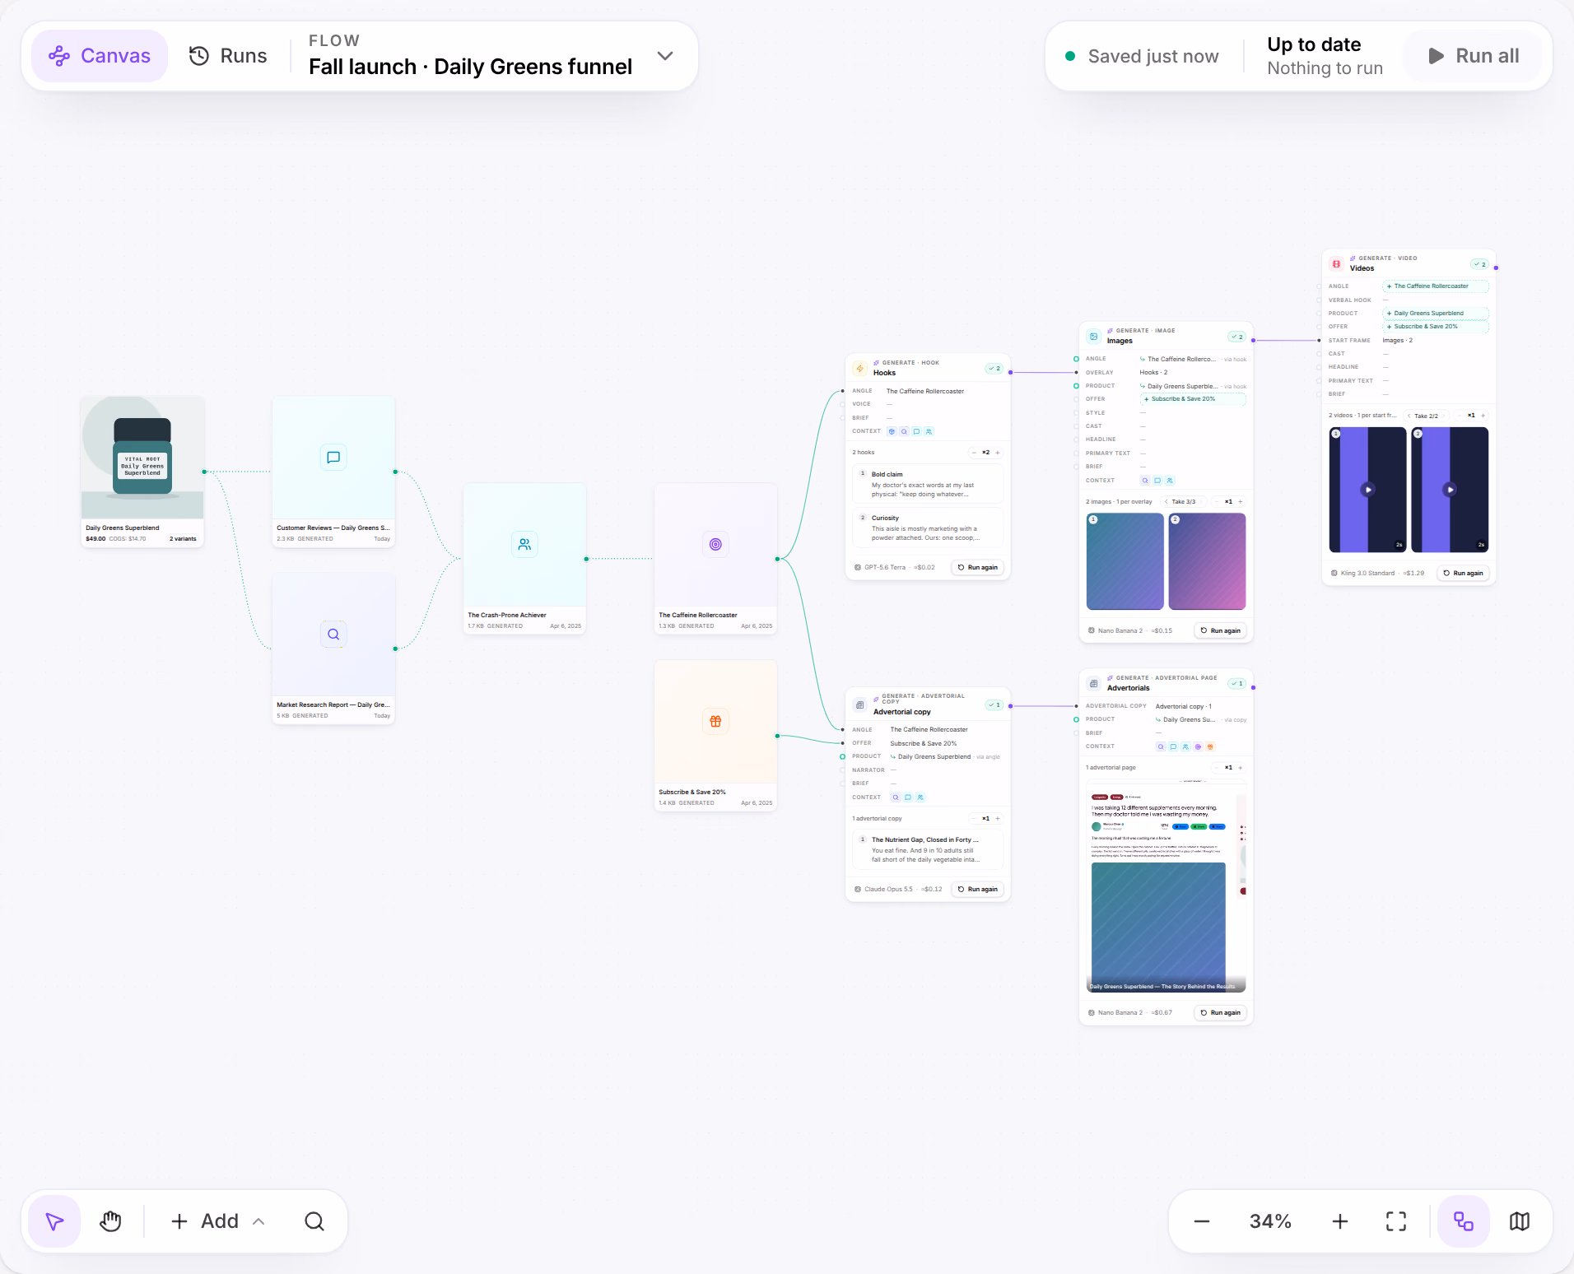Click the gift icon on Subscribe & Save node
1574x1274 pixels.
(x=715, y=721)
